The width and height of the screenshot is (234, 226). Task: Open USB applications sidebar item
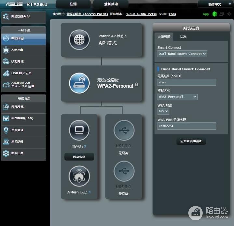tap(24, 73)
